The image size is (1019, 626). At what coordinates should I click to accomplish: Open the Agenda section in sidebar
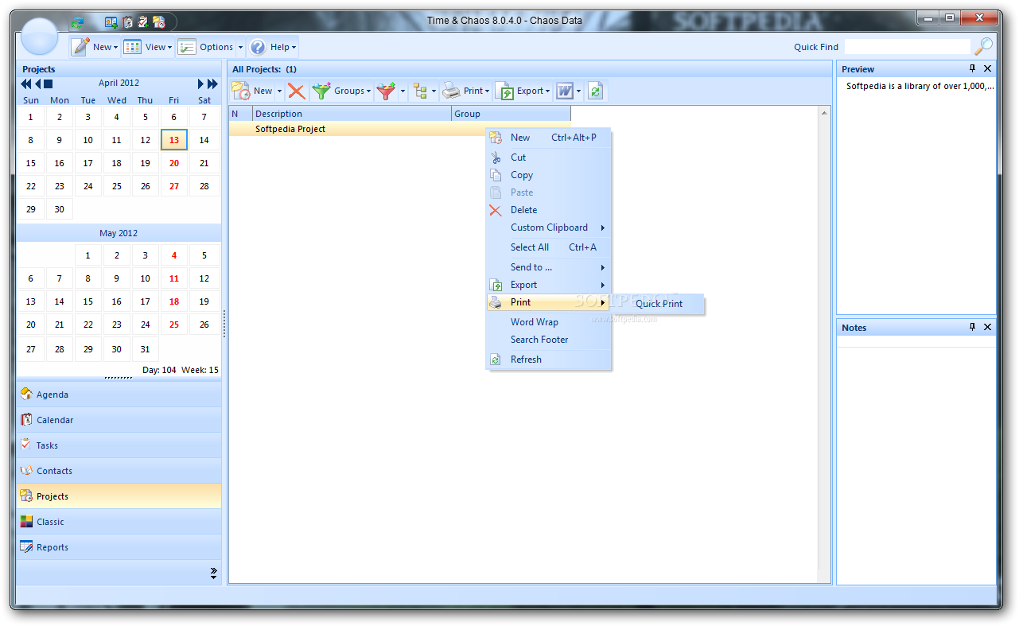pos(119,395)
